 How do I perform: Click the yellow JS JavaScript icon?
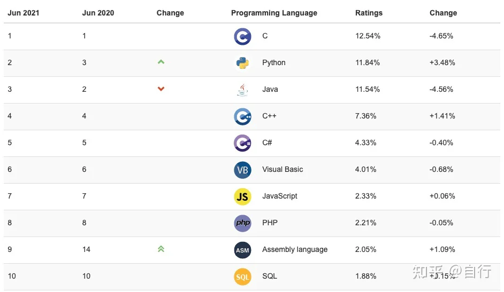click(242, 196)
